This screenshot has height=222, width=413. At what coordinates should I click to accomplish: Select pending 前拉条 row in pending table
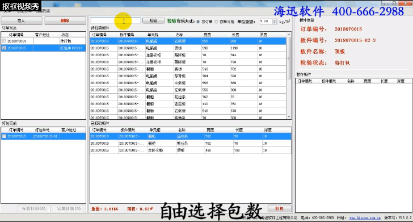pyautogui.click(x=188, y=97)
